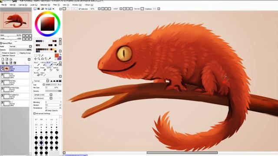Open the layer blending Mode dropdown

[x=20, y=46]
